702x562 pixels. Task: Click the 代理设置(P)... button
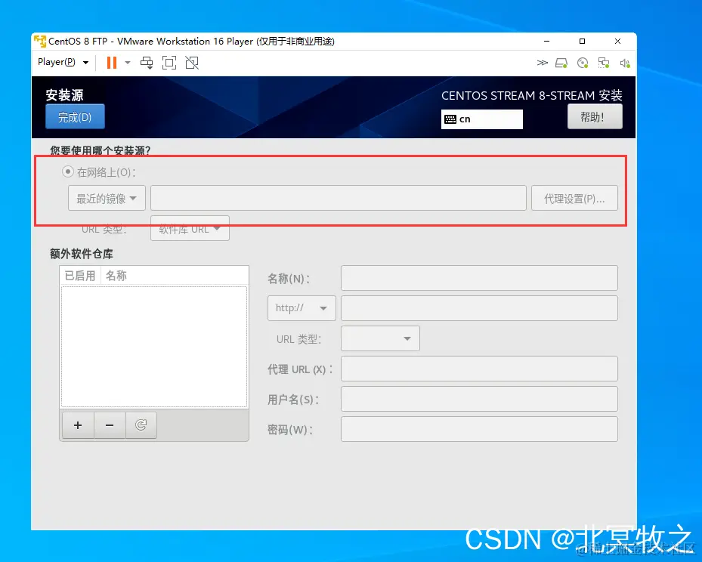click(x=574, y=198)
